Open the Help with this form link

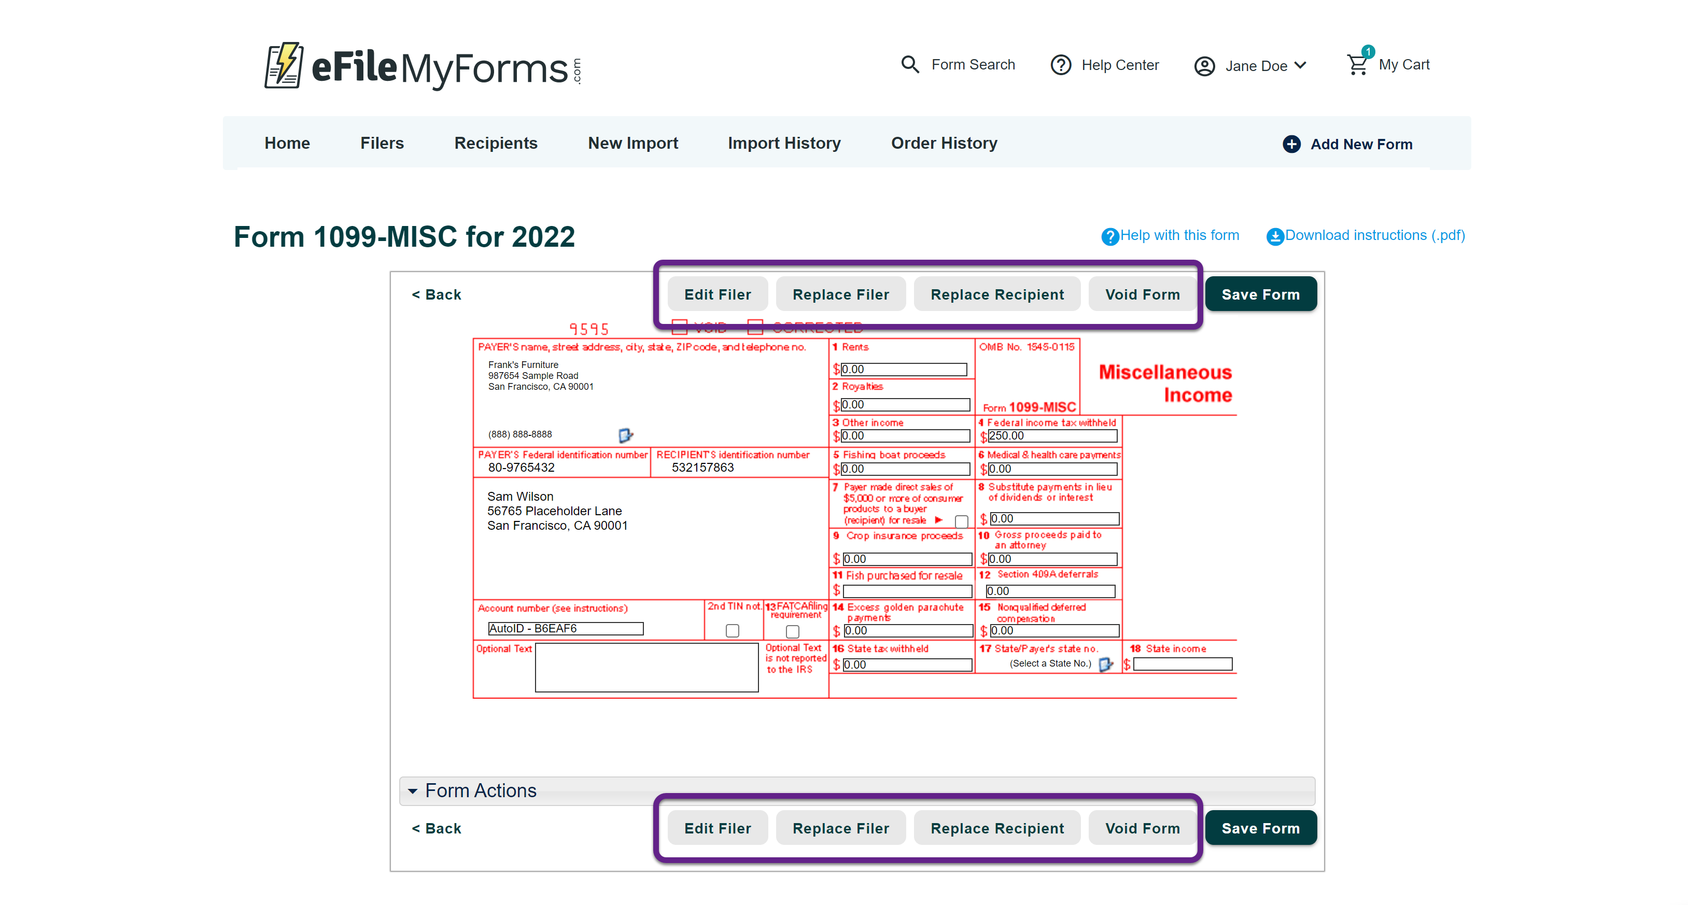pos(1179,235)
